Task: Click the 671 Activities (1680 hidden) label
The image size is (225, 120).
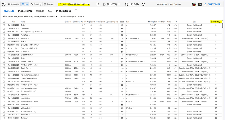Action: click(72, 17)
